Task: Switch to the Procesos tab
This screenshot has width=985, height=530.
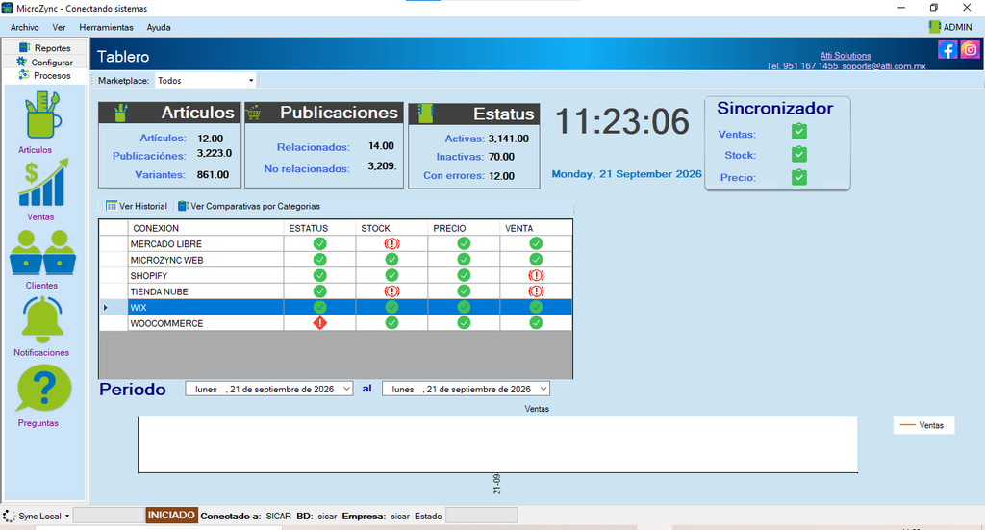Action: pos(45,75)
